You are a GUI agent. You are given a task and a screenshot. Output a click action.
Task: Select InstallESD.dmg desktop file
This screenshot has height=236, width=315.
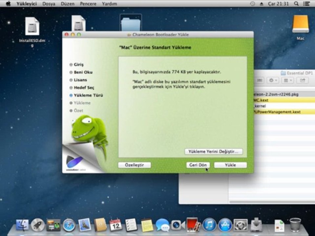[x=32, y=26]
